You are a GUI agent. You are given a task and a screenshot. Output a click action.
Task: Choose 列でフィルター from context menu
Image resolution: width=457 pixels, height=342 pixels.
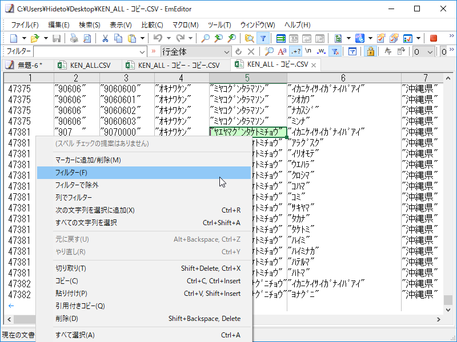coord(144,198)
